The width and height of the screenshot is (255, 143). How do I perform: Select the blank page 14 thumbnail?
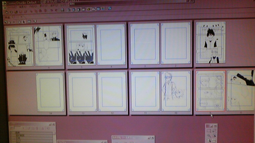click(x=50, y=92)
